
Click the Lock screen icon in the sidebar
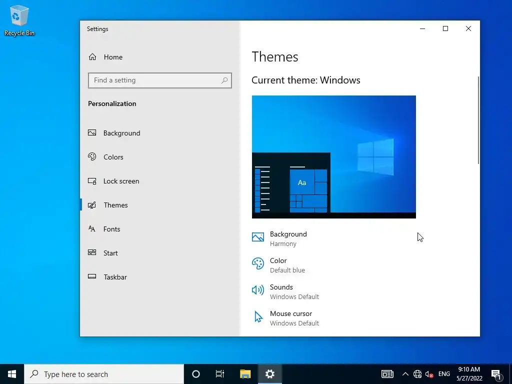point(92,181)
